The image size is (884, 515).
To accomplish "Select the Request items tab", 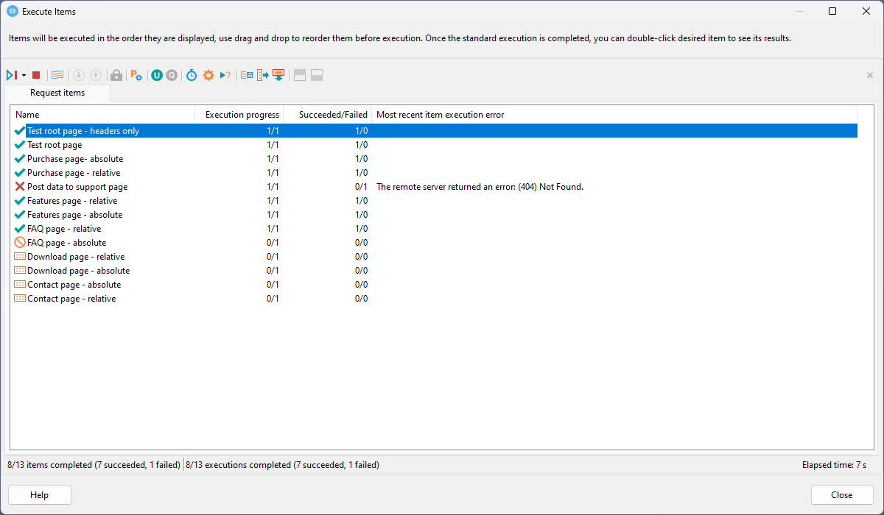I will coord(57,93).
